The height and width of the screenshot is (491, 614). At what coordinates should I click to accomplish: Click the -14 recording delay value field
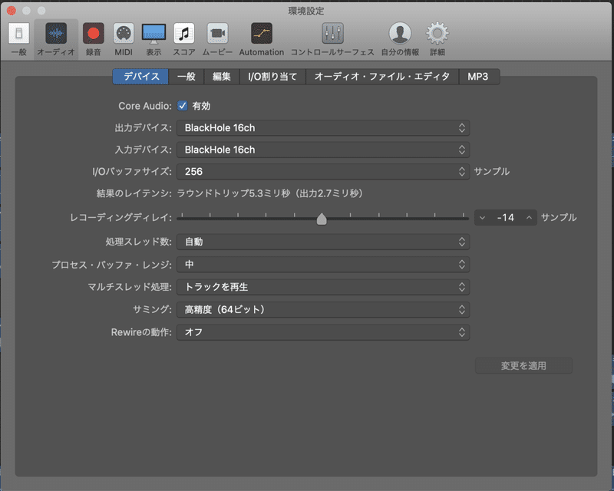point(506,218)
